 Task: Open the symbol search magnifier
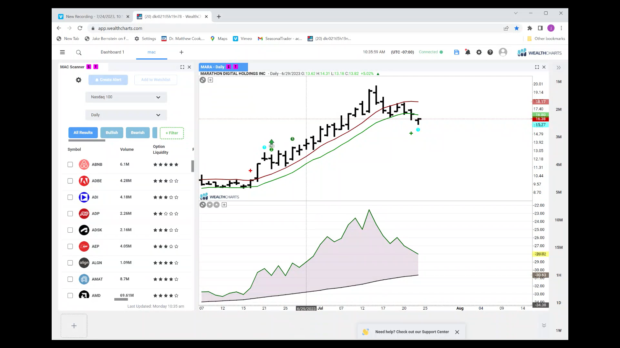point(79,53)
